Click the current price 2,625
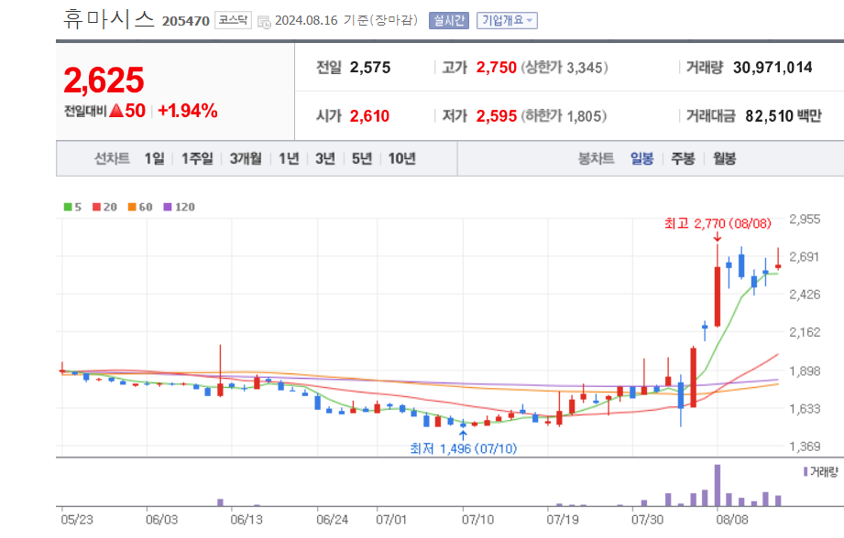Screen dimensions: 844x538 tap(104, 81)
